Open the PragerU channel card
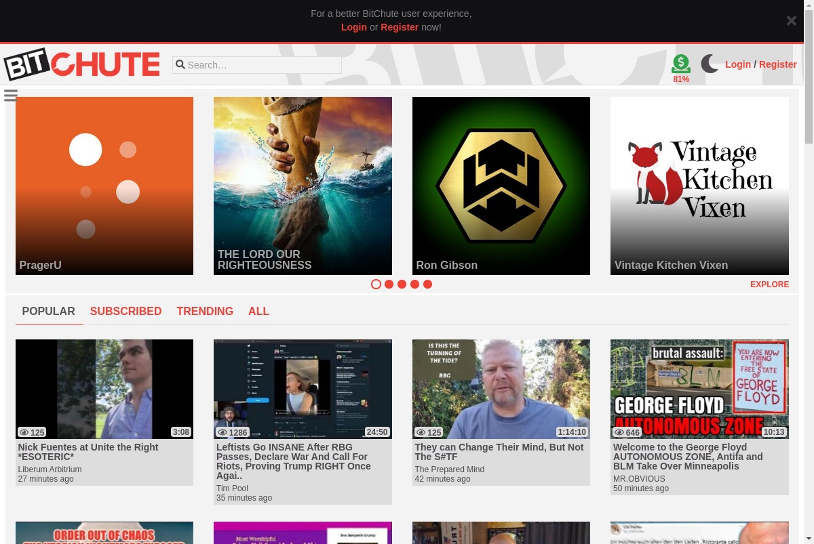This screenshot has height=544, width=814. (104, 186)
